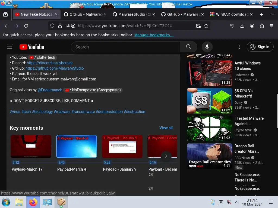Open picture-in-picture icon in address bar

[198, 26]
